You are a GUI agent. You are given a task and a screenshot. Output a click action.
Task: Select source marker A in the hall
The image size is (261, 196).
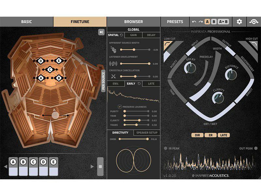(x=41, y=78)
